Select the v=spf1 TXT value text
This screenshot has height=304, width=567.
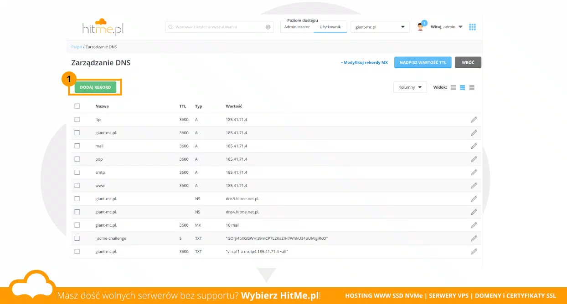tap(257, 252)
